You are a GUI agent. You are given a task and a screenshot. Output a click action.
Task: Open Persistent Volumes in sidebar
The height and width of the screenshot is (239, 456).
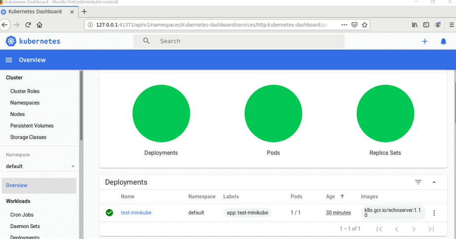[32, 126]
